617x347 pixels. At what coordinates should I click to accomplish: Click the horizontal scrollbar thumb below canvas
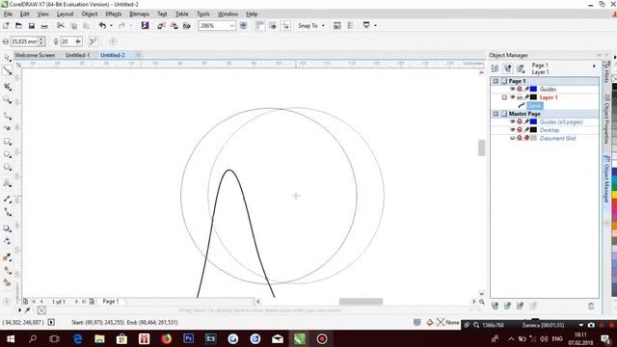click(361, 302)
